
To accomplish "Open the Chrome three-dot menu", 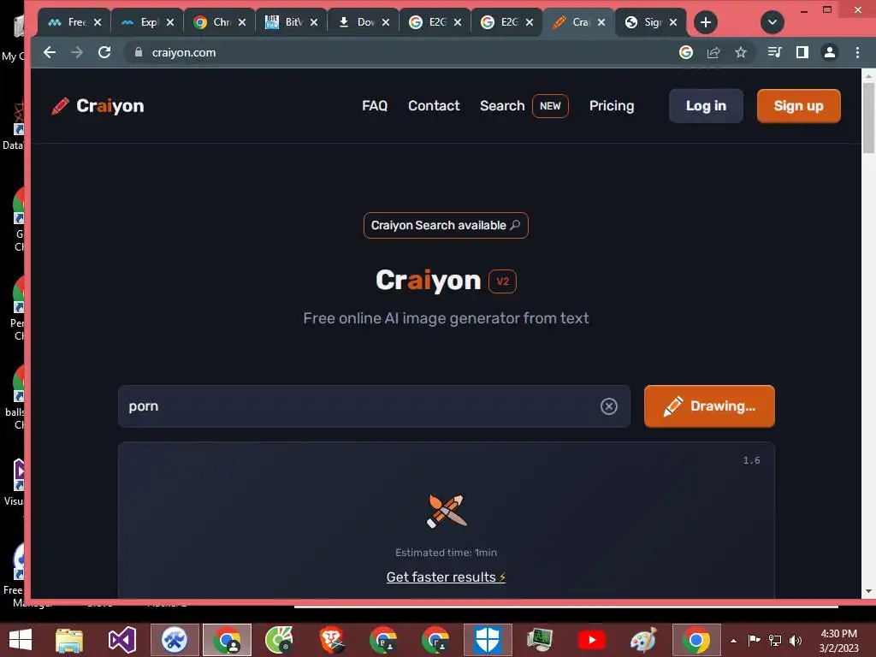I will pos(857,52).
